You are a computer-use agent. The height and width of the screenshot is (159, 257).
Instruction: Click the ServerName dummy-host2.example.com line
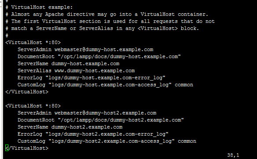click(70, 127)
